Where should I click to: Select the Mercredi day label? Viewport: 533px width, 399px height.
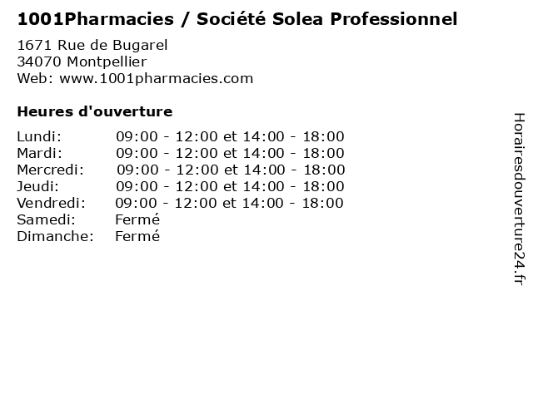click(50, 170)
